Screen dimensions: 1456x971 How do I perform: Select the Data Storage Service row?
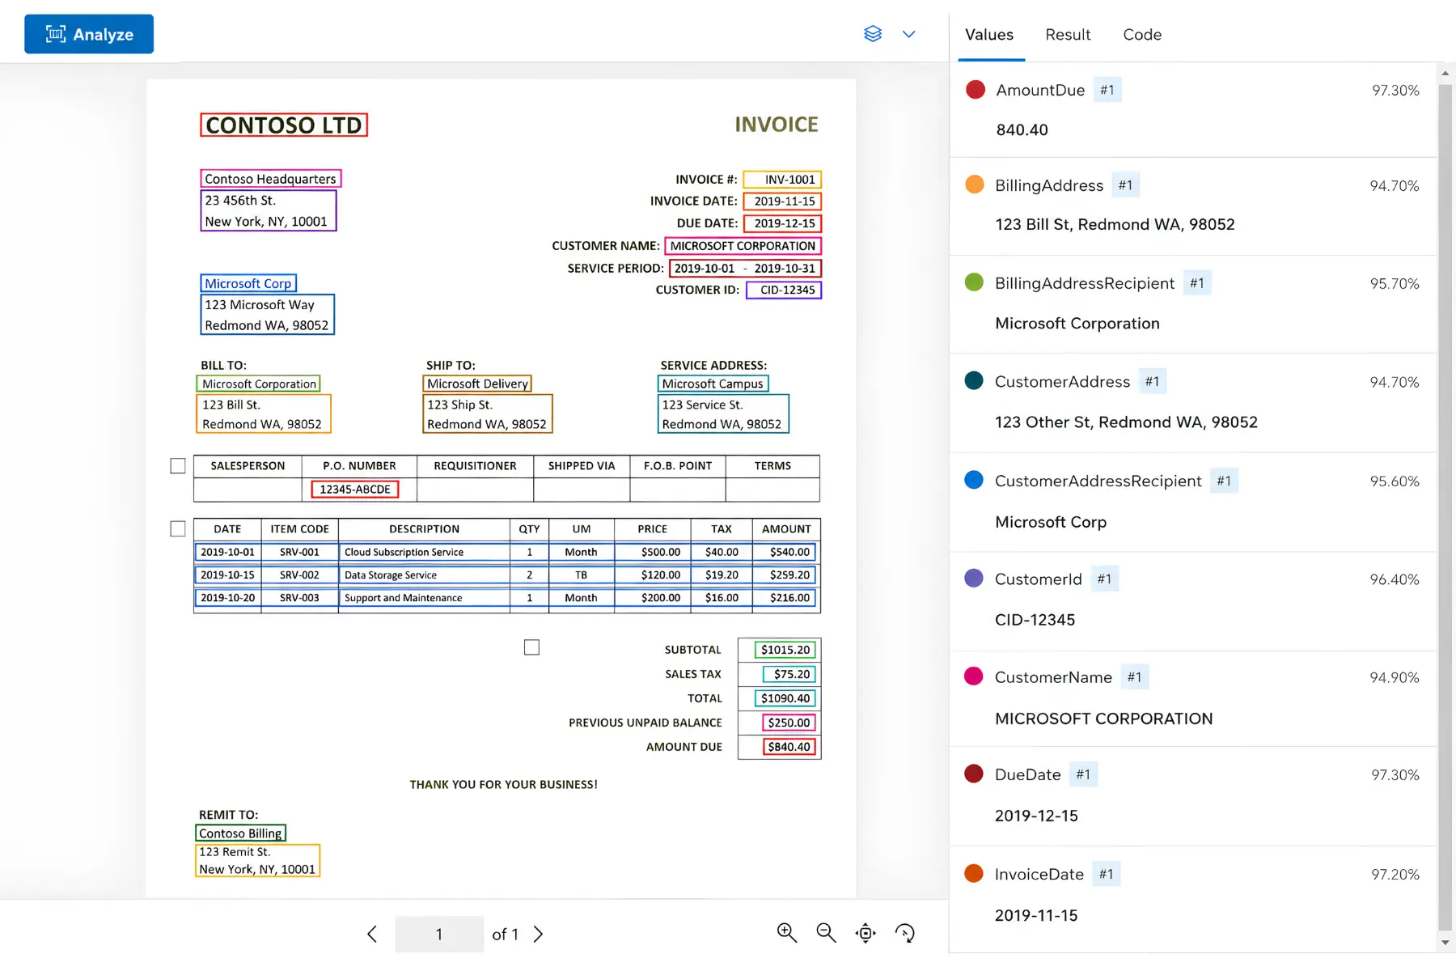[506, 575]
